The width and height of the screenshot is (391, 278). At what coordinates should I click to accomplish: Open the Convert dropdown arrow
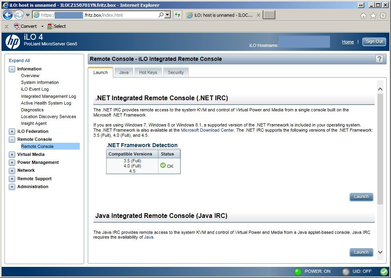tap(42, 26)
